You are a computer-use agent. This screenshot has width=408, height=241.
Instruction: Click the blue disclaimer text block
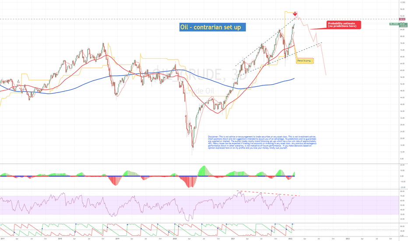coord(262,142)
